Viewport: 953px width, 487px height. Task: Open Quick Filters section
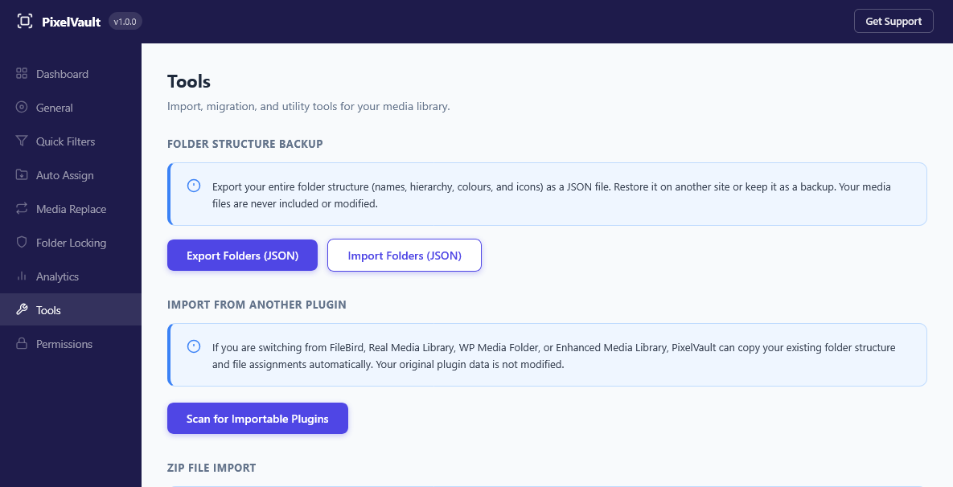click(71, 141)
